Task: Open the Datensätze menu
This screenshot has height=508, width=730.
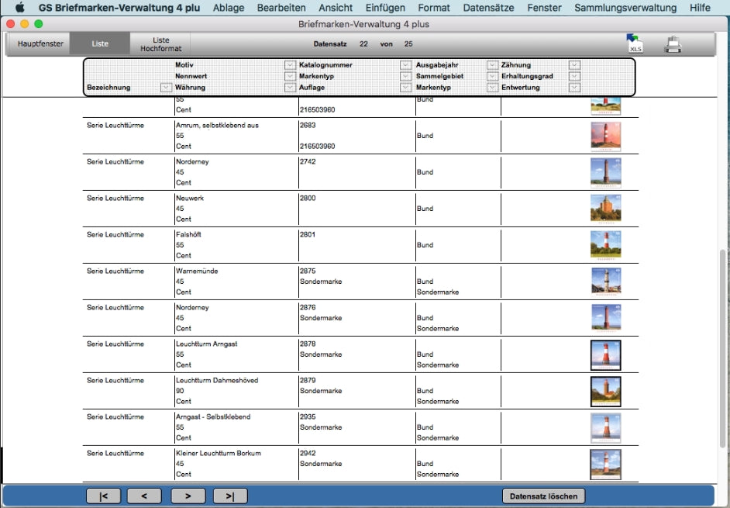Action: point(488,8)
